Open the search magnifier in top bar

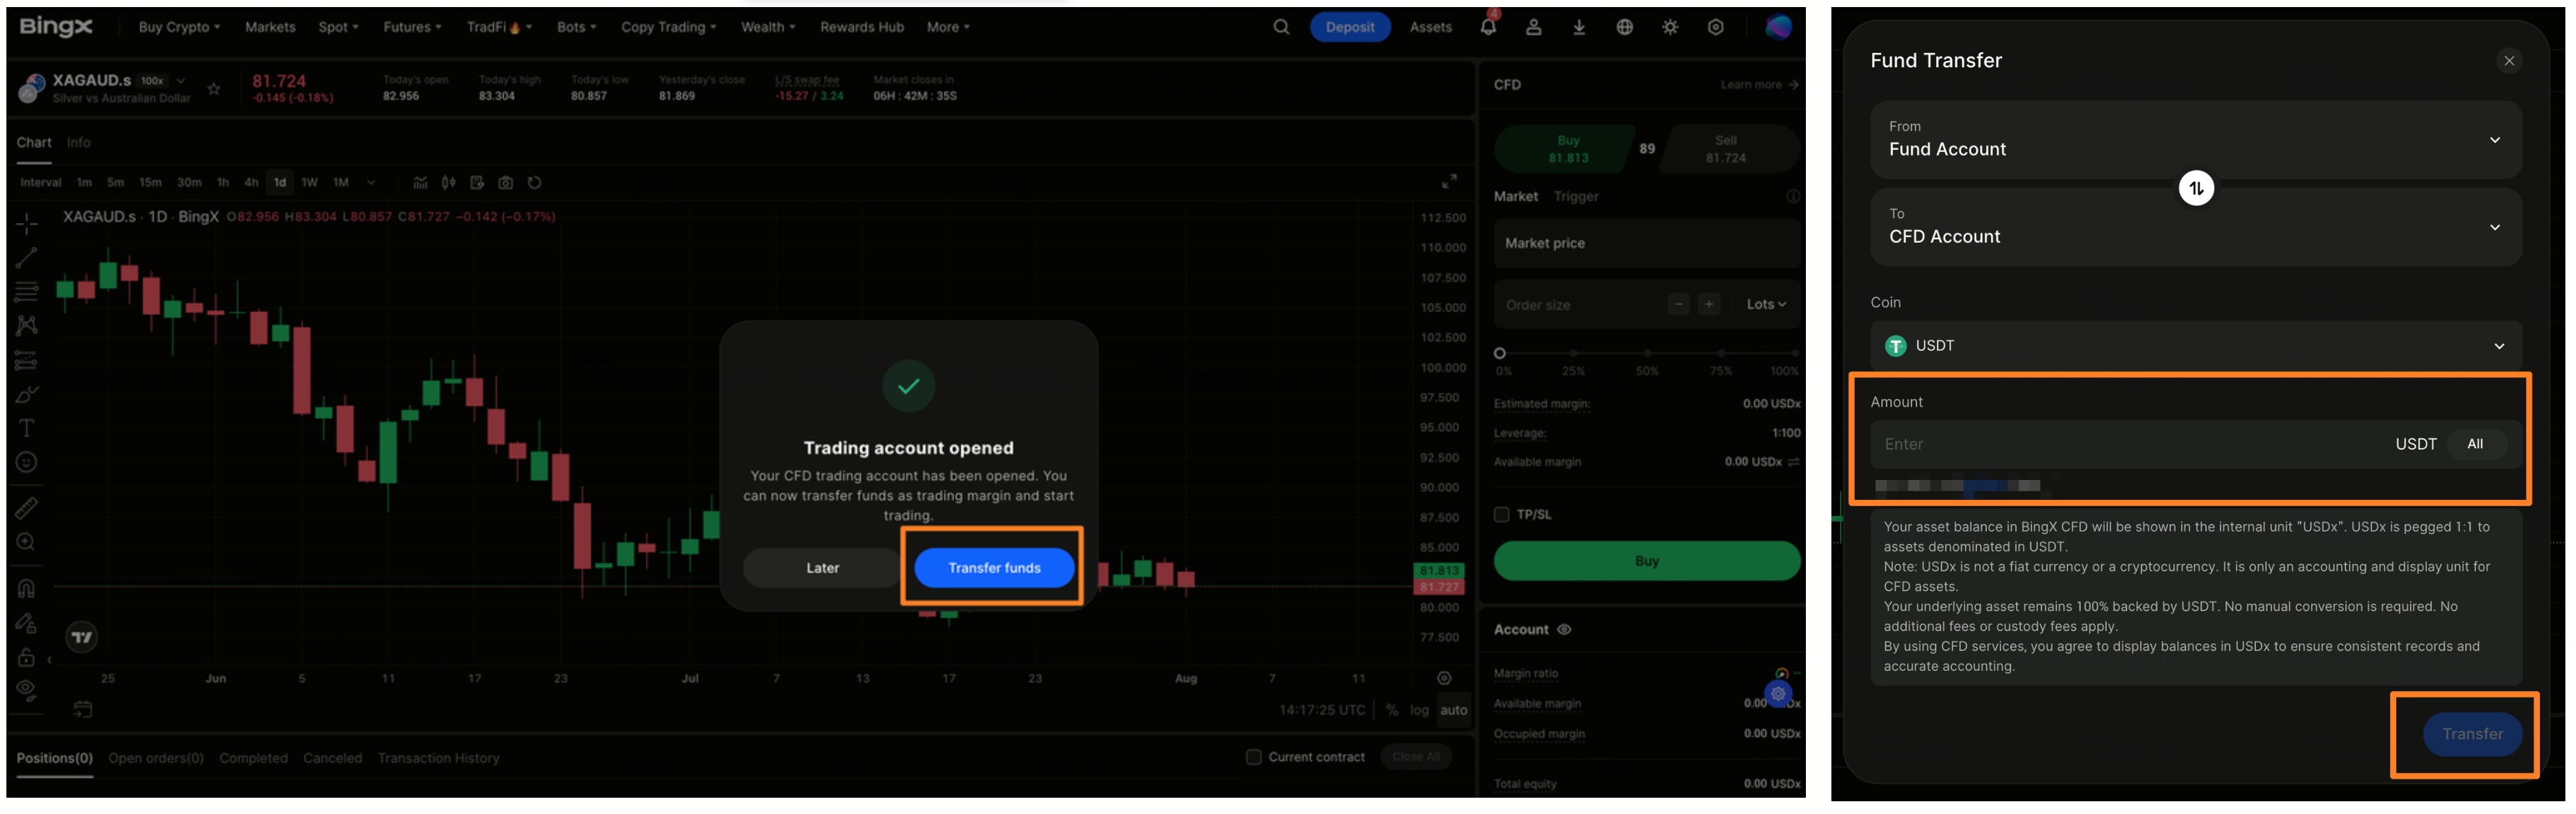[x=1281, y=27]
